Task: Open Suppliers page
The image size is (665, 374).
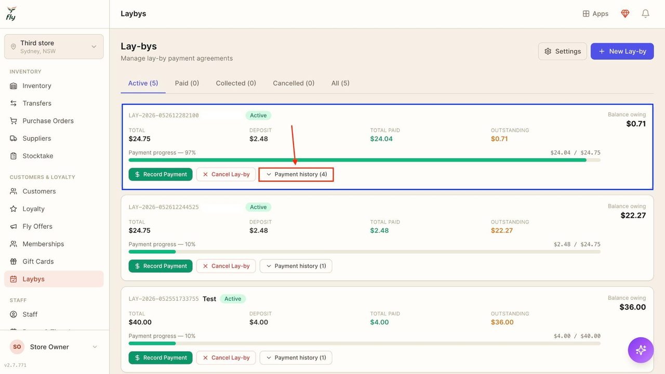Action: [x=54, y=138]
